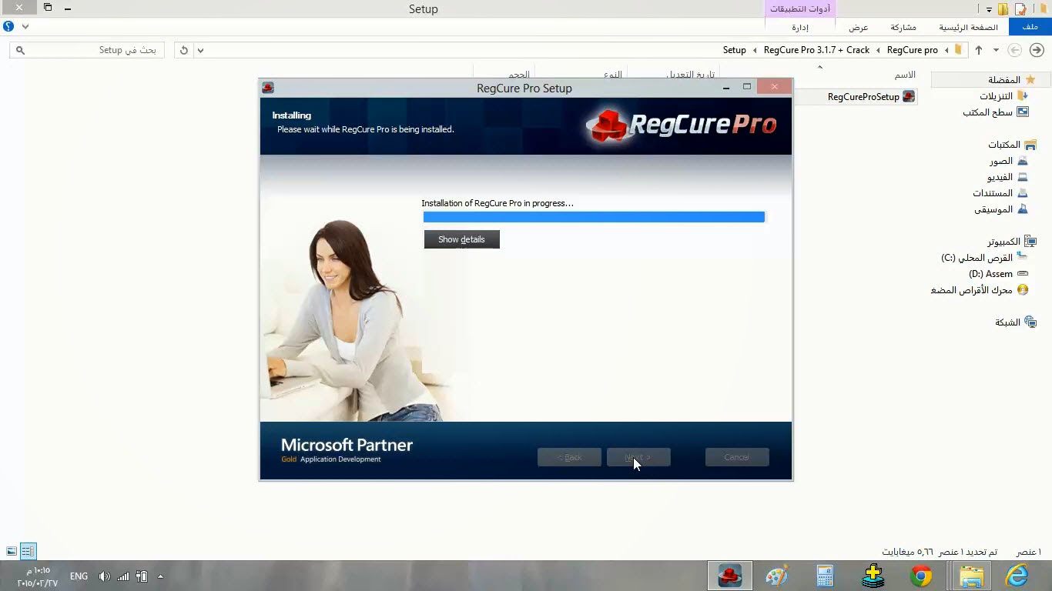Image resolution: width=1052 pixels, height=591 pixels.
Task: Open the quick access toolbar customize dropdown
Action: [989, 9]
